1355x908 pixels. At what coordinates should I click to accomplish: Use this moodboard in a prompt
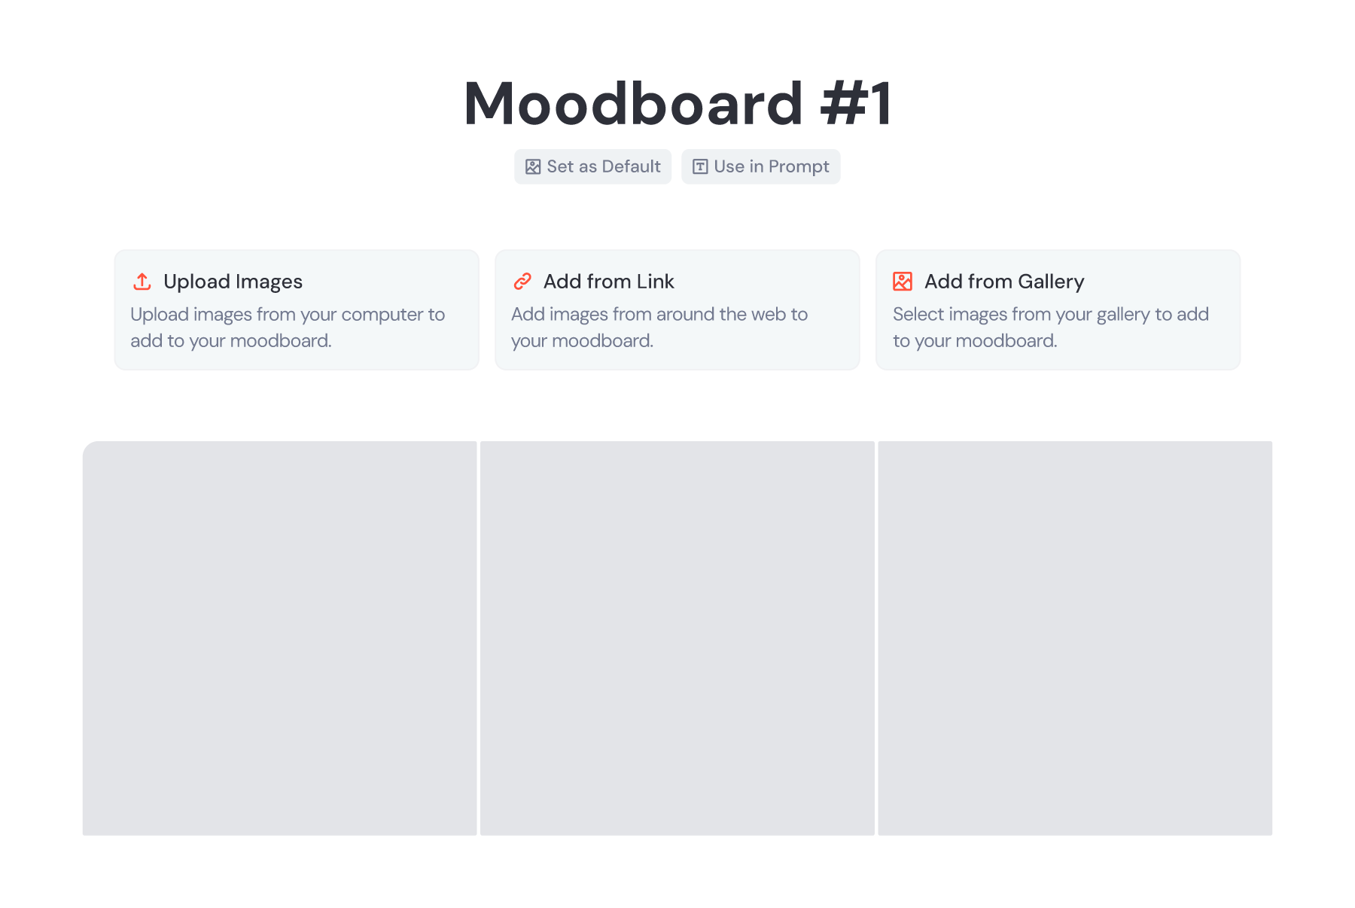tap(761, 167)
